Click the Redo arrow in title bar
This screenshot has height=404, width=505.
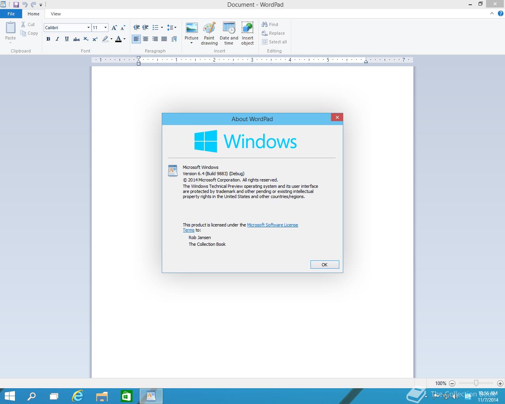coord(34,5)
